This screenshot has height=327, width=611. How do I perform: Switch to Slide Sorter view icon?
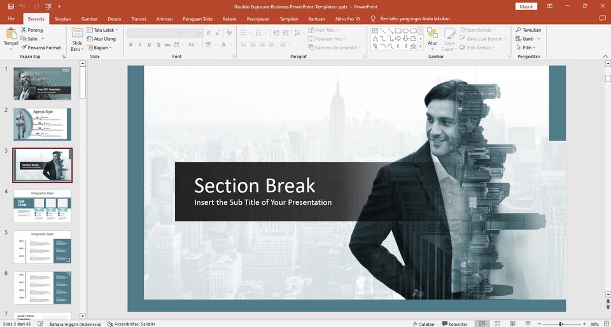[497, 324]
